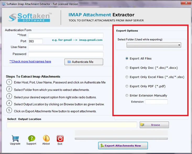This screenshot has height=154, width=192.
Task: Focus the Select Output Location path field
Action: tap(72, 125)
